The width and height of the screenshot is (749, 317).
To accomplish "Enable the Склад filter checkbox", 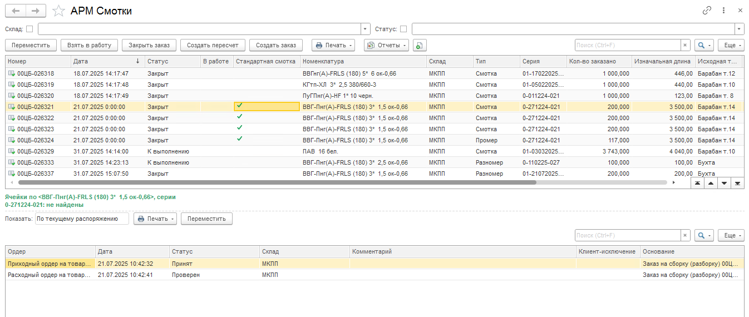I will 29,29.
